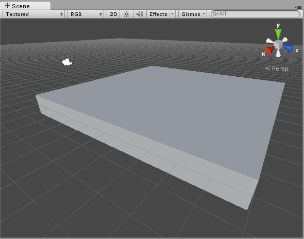Click the gizmo center cube
The height and width of the screenshot is (239, 304).
tap(278, 45)
